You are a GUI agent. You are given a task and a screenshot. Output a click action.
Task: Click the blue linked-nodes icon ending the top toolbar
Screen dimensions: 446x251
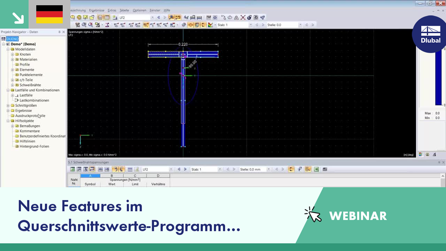coord(263,17)
